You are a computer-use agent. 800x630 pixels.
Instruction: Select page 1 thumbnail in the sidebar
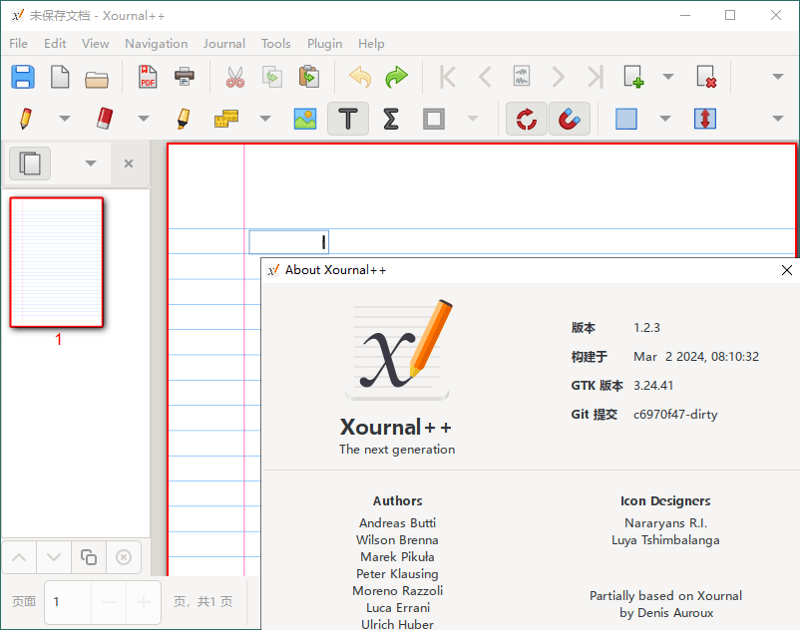56,261
